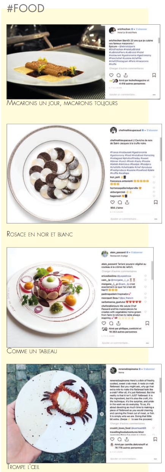Viewport: 165px width, 472px height.
Task: Open three-dots options on reneredzepinoma post
Action: click(155, 459)
